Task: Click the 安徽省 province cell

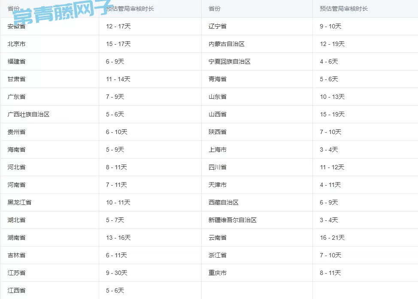Action: coord(17,27)
